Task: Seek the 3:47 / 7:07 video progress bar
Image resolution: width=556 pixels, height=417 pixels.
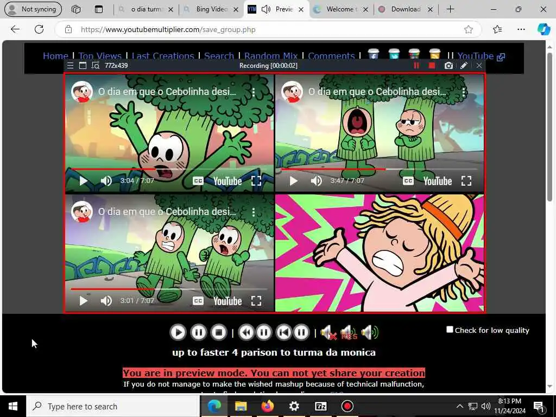Action: [x=380, y=169]
